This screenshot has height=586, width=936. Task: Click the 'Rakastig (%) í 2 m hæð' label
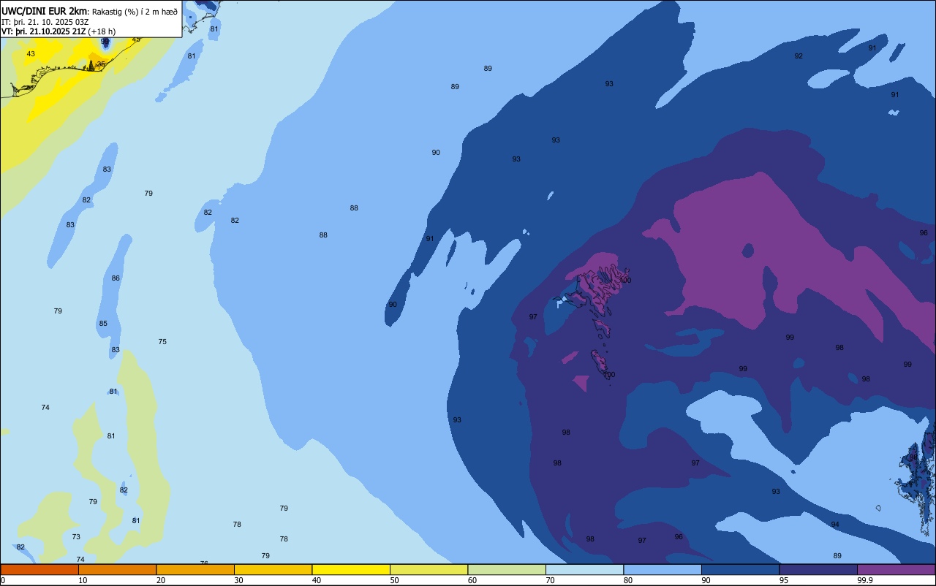(x=135, y=12)
